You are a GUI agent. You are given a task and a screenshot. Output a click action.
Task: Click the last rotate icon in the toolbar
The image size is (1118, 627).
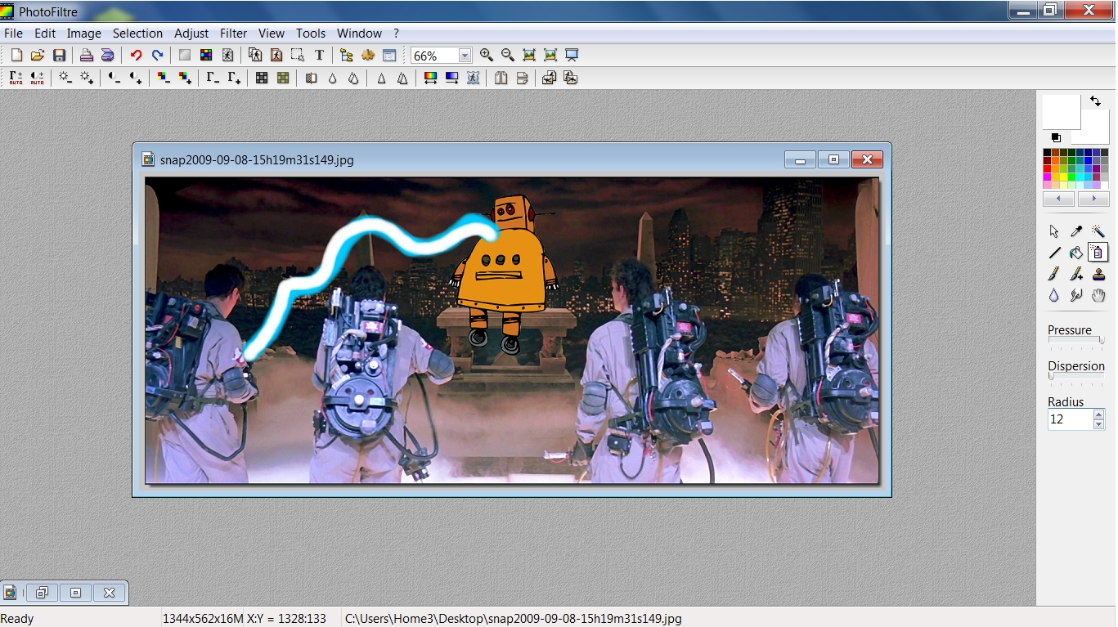click(571, 78)
